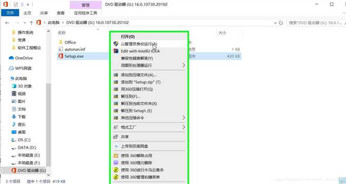Open the 文件 ribbon tab
This screenshot has width=346, height=184.
click(x=10, y=13)
